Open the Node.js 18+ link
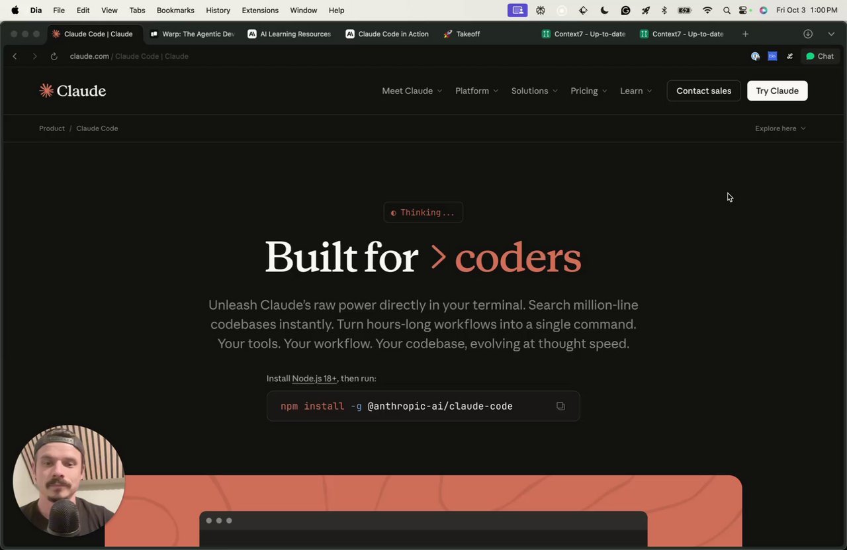Screen dimensions: 847x550 pos(314,379)
